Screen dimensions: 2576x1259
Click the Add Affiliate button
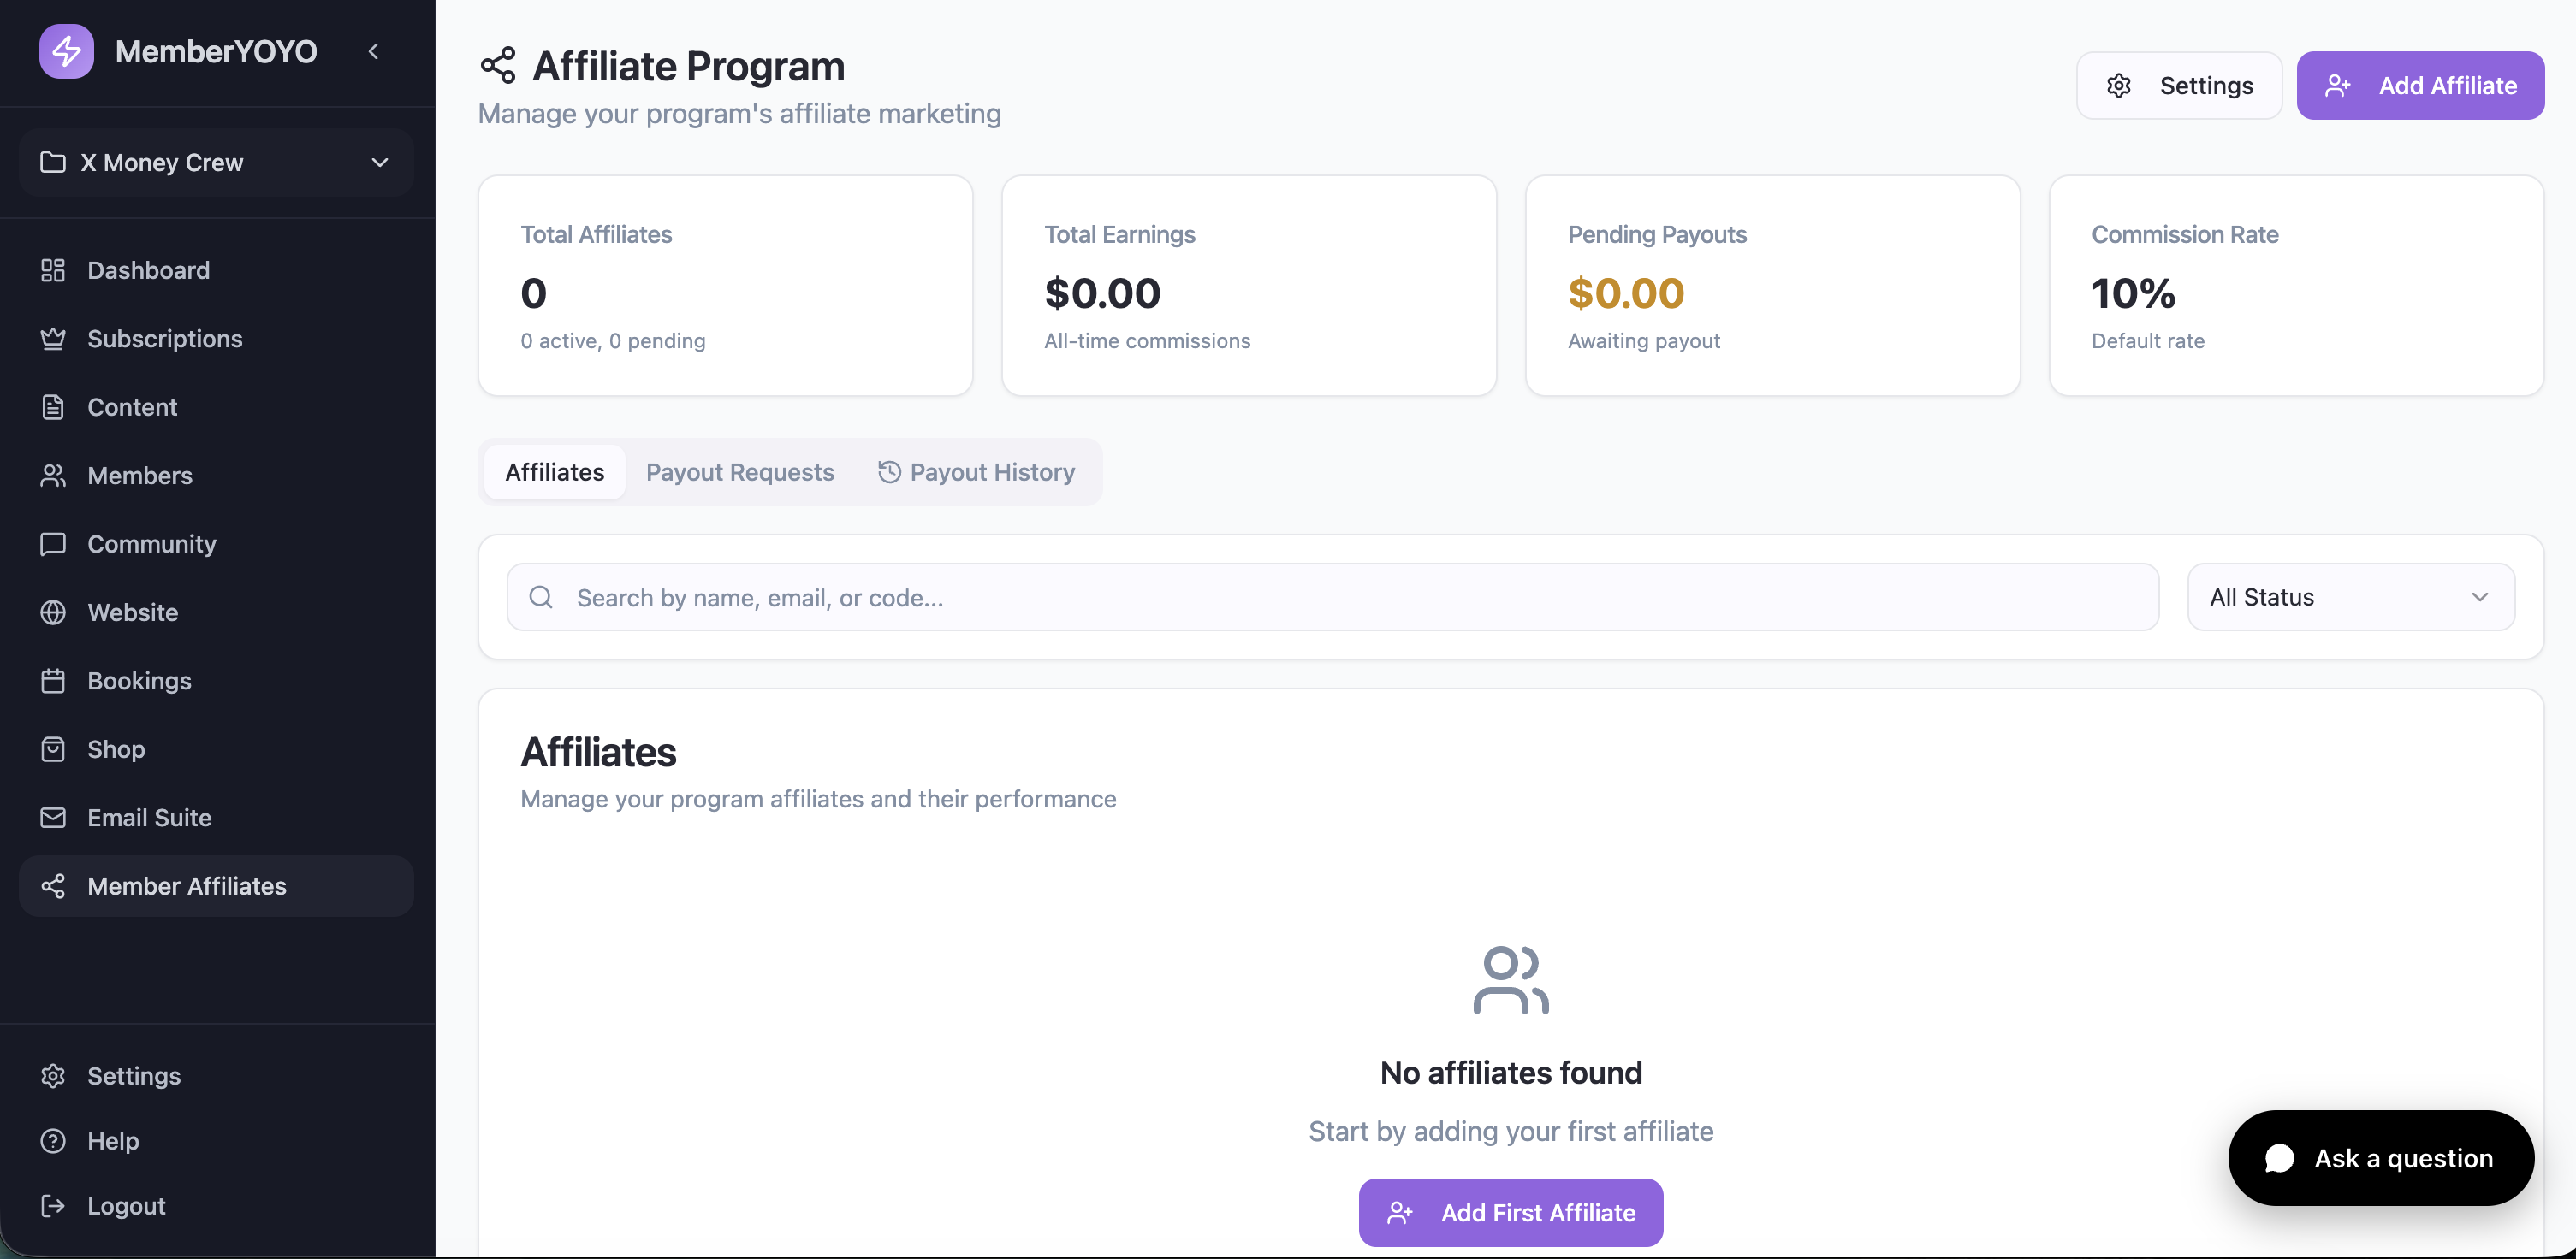pyautogui.click(x=2421, y=85)
